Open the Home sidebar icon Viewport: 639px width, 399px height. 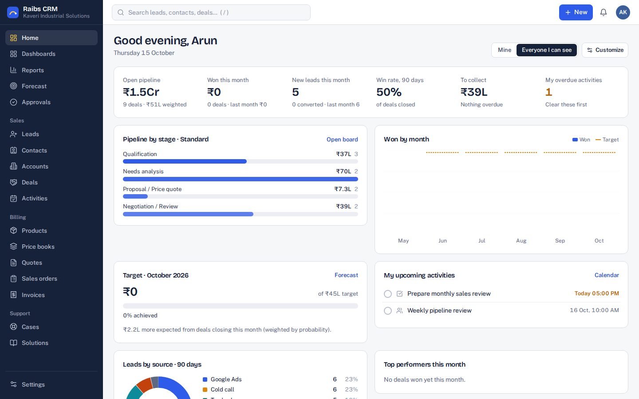(13, 38)
